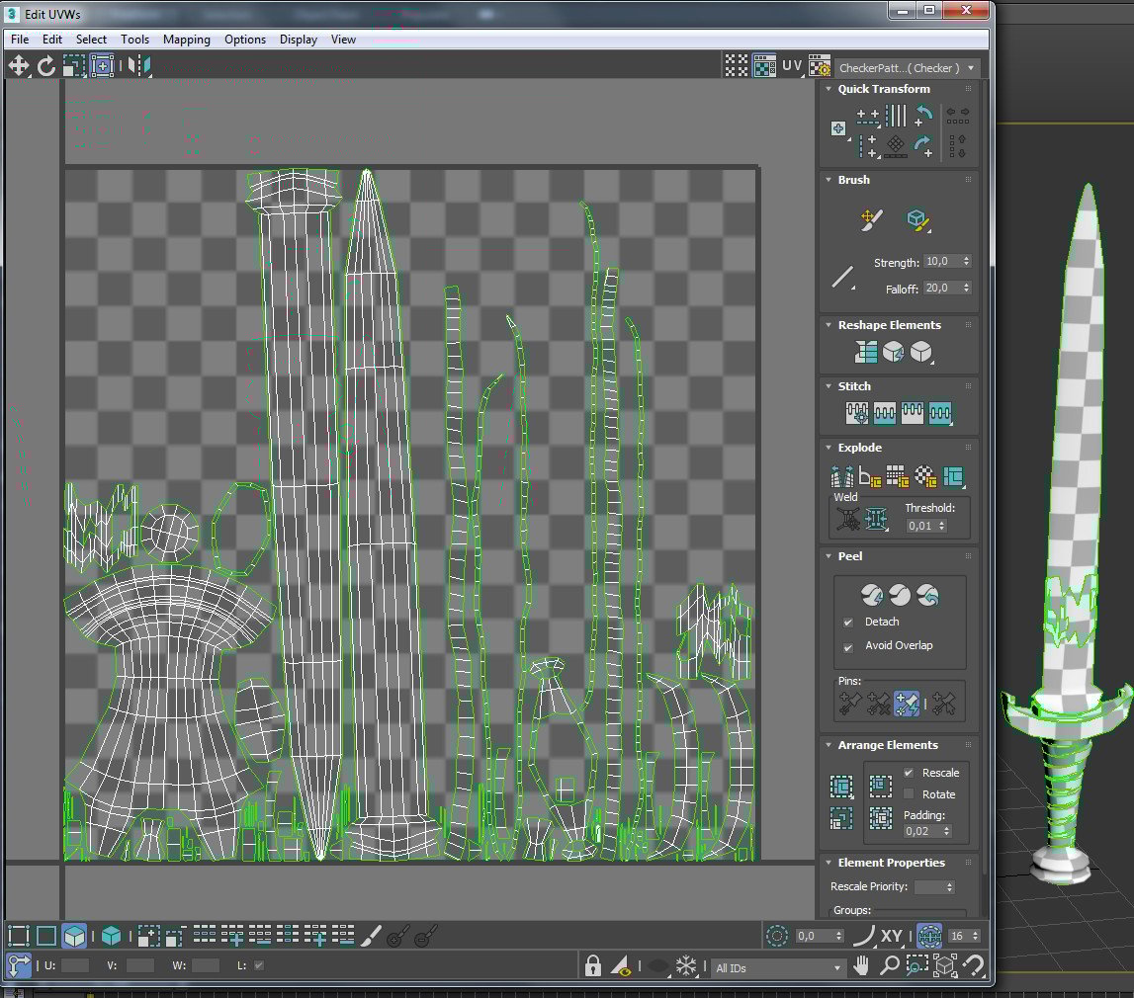Collapse the Stitch rollout
1134x998 pixels.
(x=829, y=386)
